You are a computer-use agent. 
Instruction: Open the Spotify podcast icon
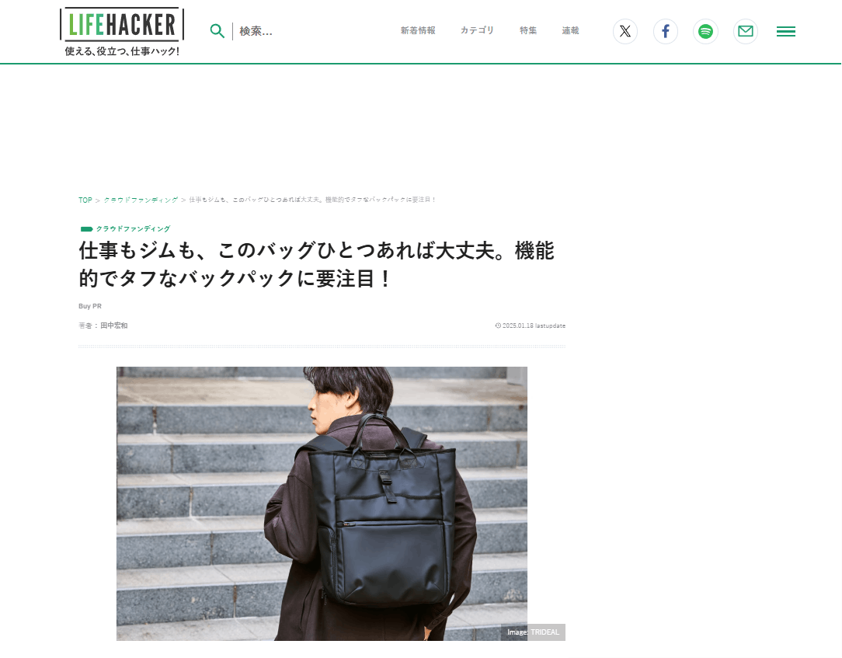(x=705, y=31)
